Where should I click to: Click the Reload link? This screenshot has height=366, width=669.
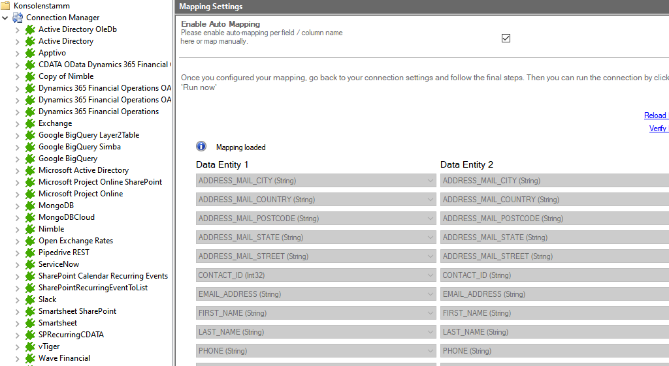pos(655,115)
